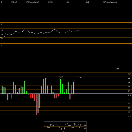Click the 30 level on RSI axis

click(2, 39)
